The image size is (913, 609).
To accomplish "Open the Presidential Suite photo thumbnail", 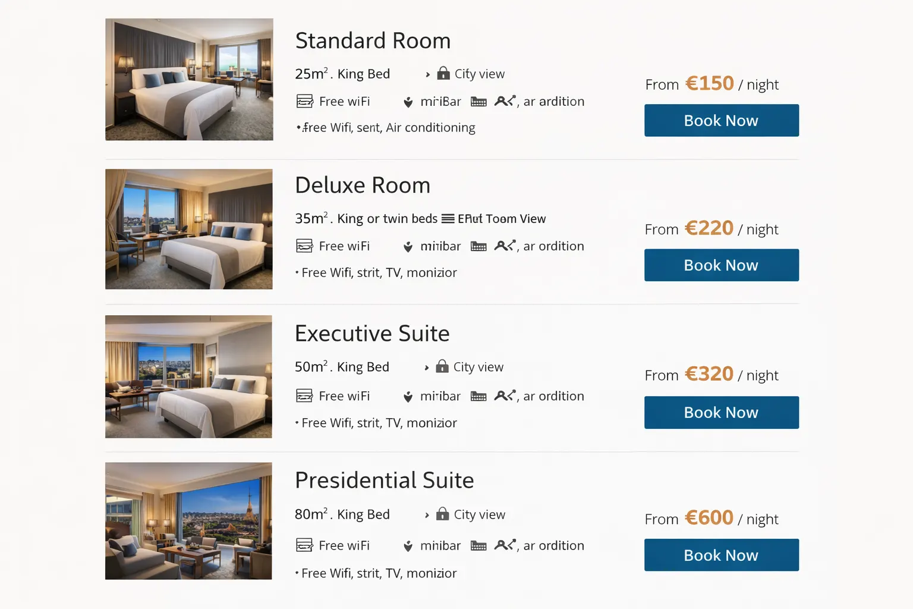I will 188,521.
